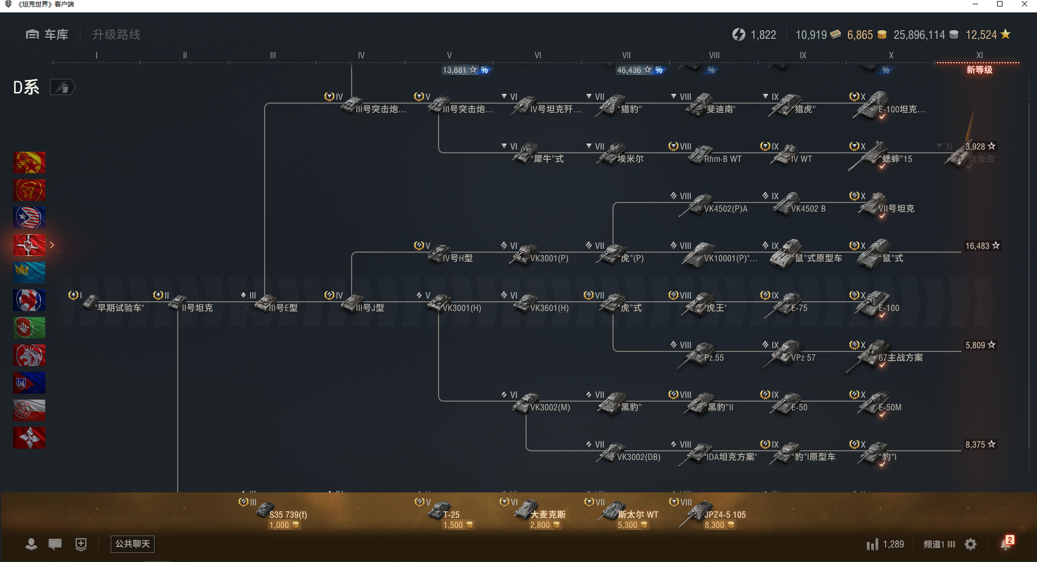The width and height of the screenshot is (1037, 562).
Task: Switch to the 升级路线 tab
Action: click(x=116, y=35)
